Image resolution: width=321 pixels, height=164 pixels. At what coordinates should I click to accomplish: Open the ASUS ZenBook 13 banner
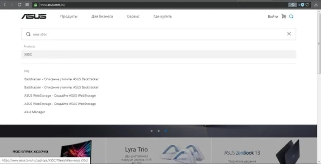[x=264, y=151]
